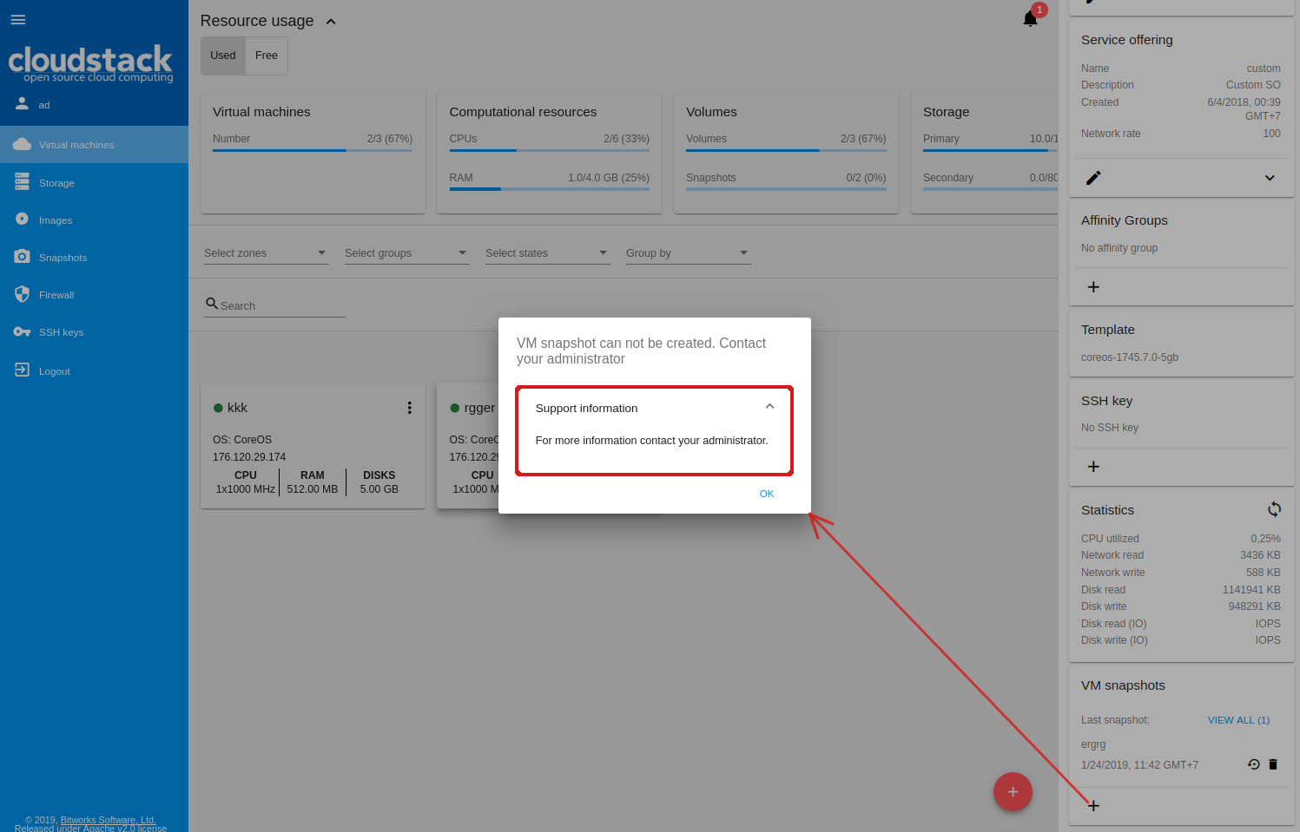This screenshot has height=832, width=1300.
Task: Open kkk VM actions three-dot menu
Action: tap(410, 408)
